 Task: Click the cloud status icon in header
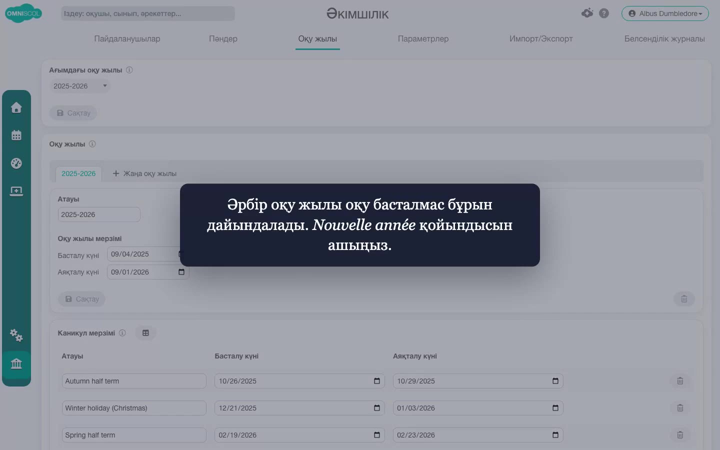click(x=587, y=13)
